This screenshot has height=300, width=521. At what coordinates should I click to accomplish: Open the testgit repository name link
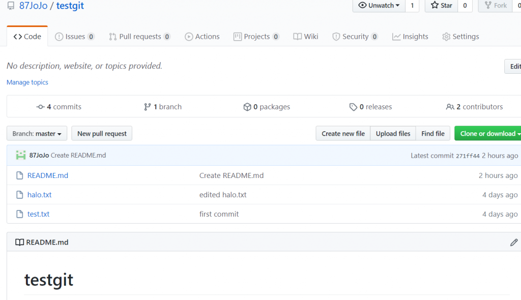click(70, 6)
